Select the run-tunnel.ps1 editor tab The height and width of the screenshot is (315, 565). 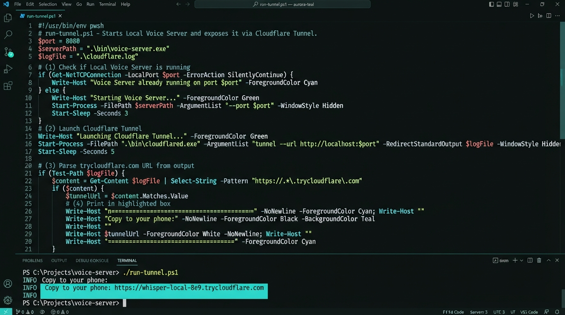pyautogui.click(x=41, y=16)
